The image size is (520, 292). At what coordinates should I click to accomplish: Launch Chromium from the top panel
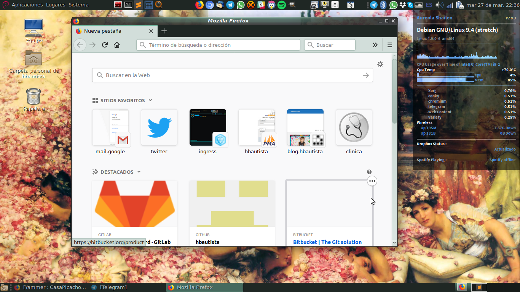click(x=210, y=5)
